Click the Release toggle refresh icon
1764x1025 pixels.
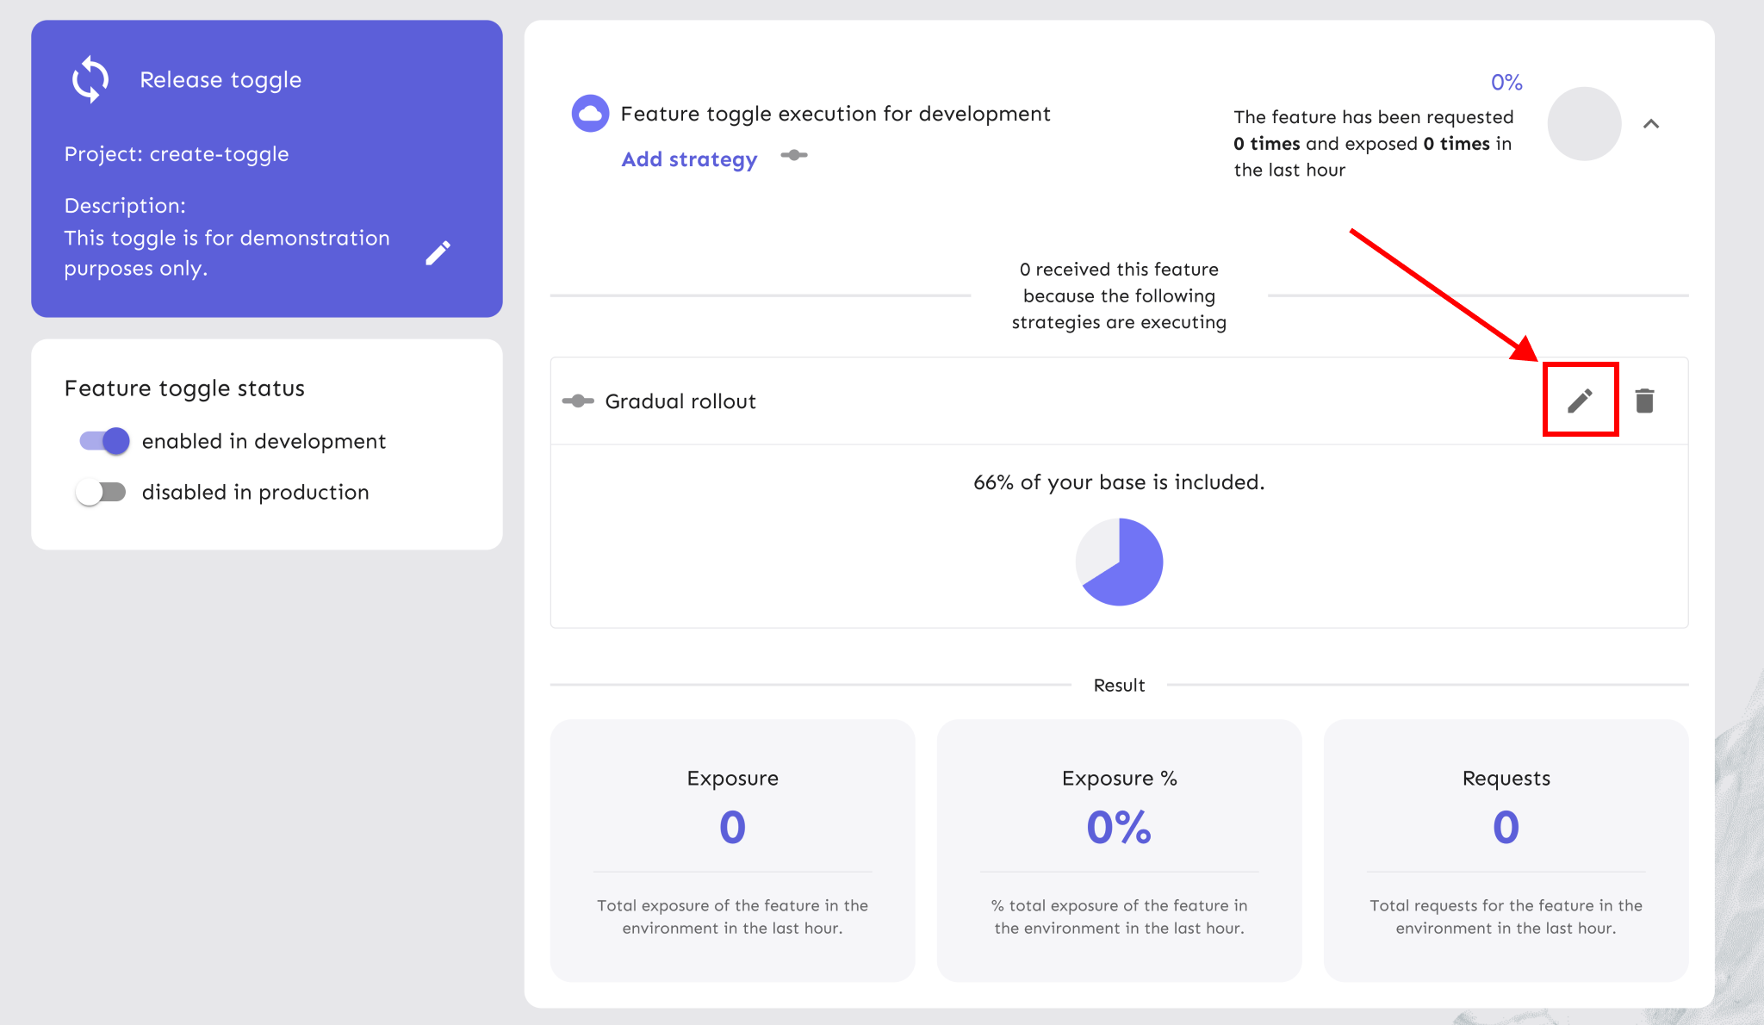(x=90, y=79)
